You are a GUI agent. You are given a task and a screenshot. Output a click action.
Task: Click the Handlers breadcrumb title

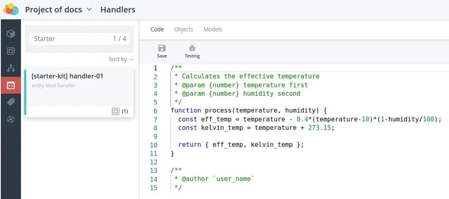click(x=118, y=10)
